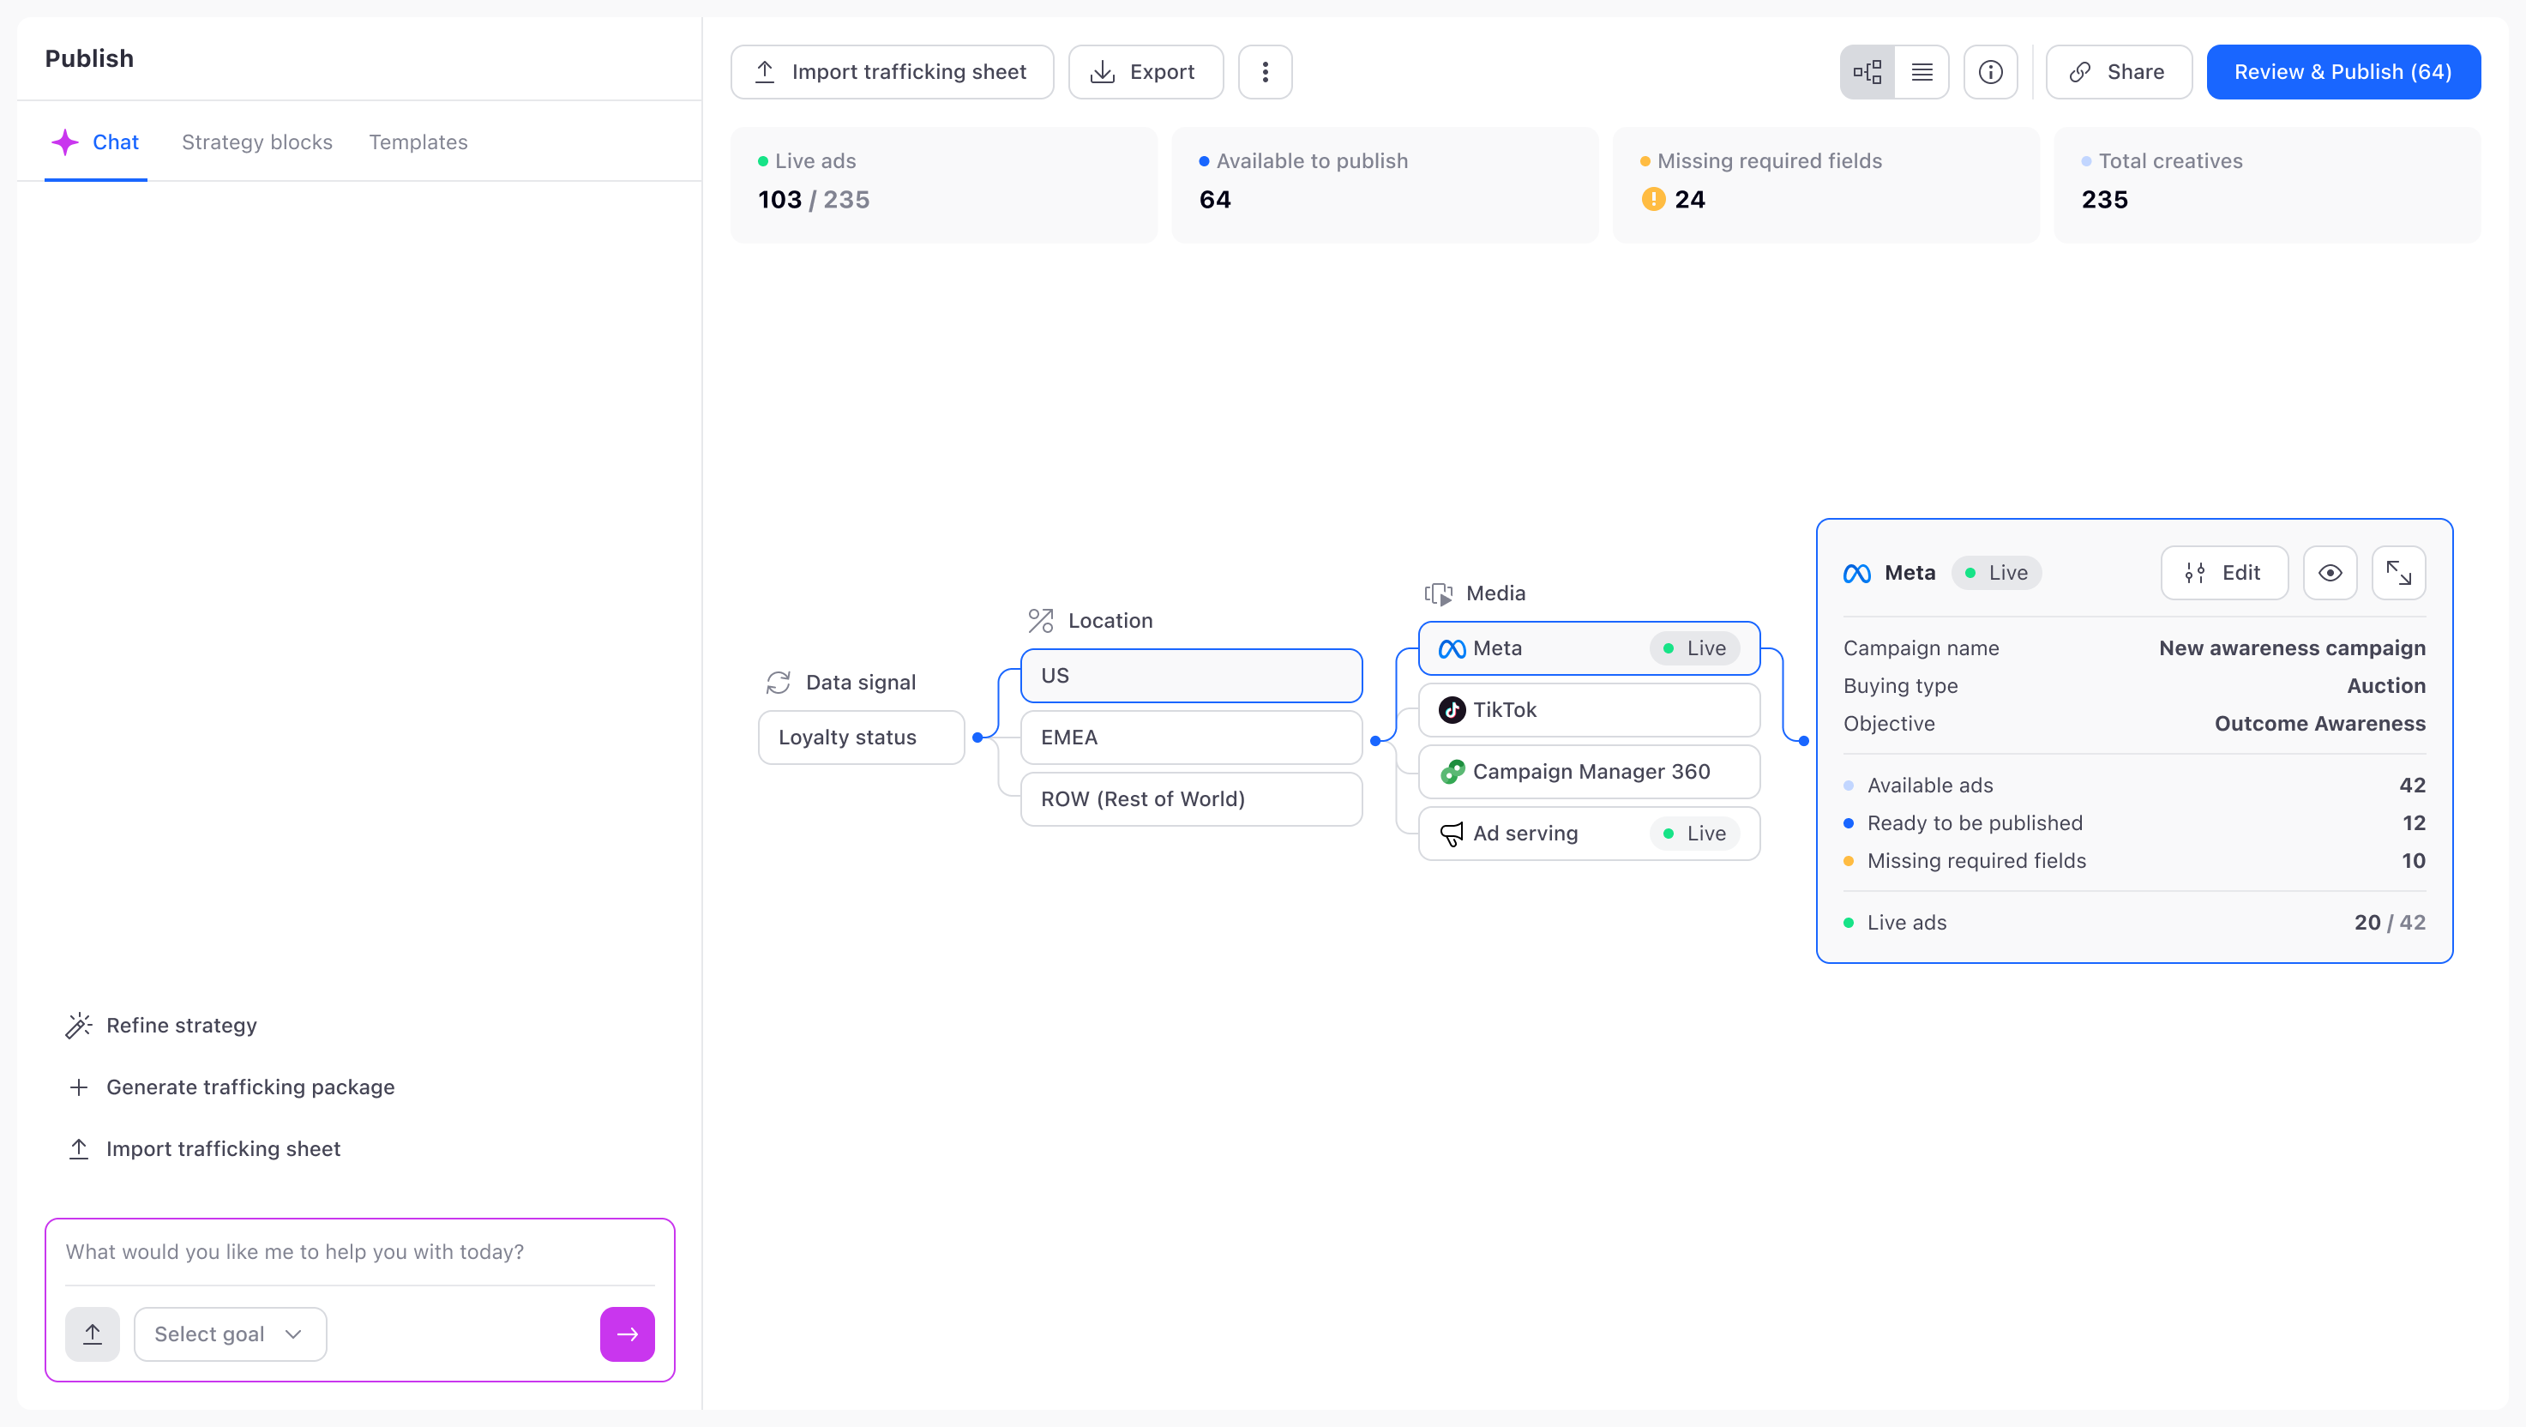
Task: Select the TikTok media node
Action: pos(1589,709)
